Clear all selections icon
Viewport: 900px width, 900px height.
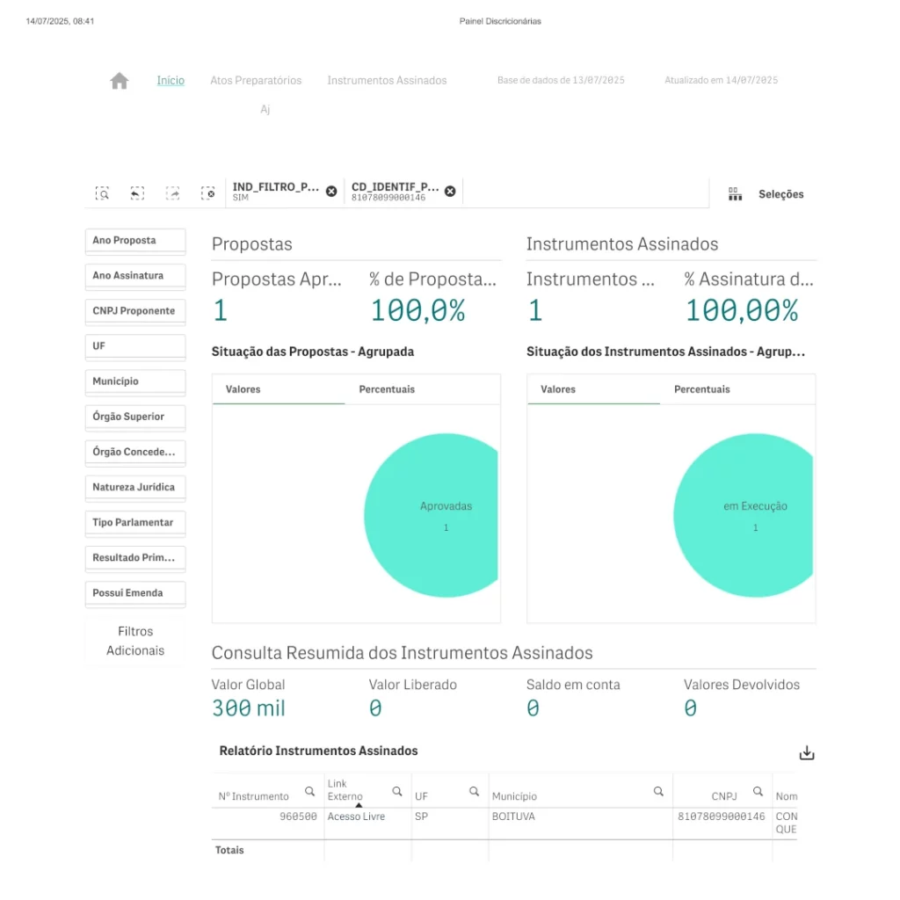(x=207, y=193)
